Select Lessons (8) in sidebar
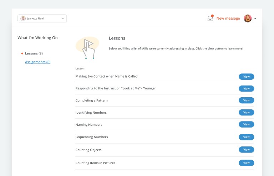This screenshot has height=176, width=274. tap(34, 53)
